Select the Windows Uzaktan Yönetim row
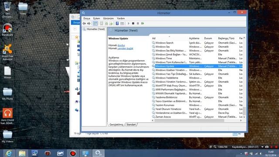Screen dimensions: 279x157 click(197, 70)
